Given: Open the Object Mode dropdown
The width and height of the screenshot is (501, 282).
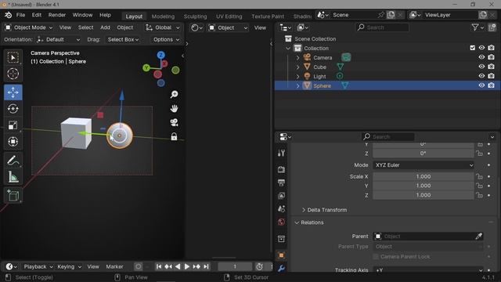Looking at the screenshot, I should coord(29,27).
